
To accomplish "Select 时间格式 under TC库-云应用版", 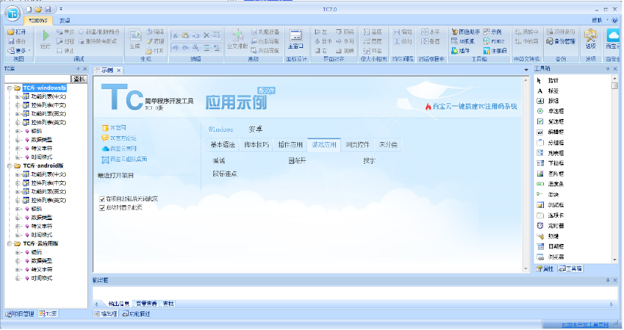I will point(42,278).
